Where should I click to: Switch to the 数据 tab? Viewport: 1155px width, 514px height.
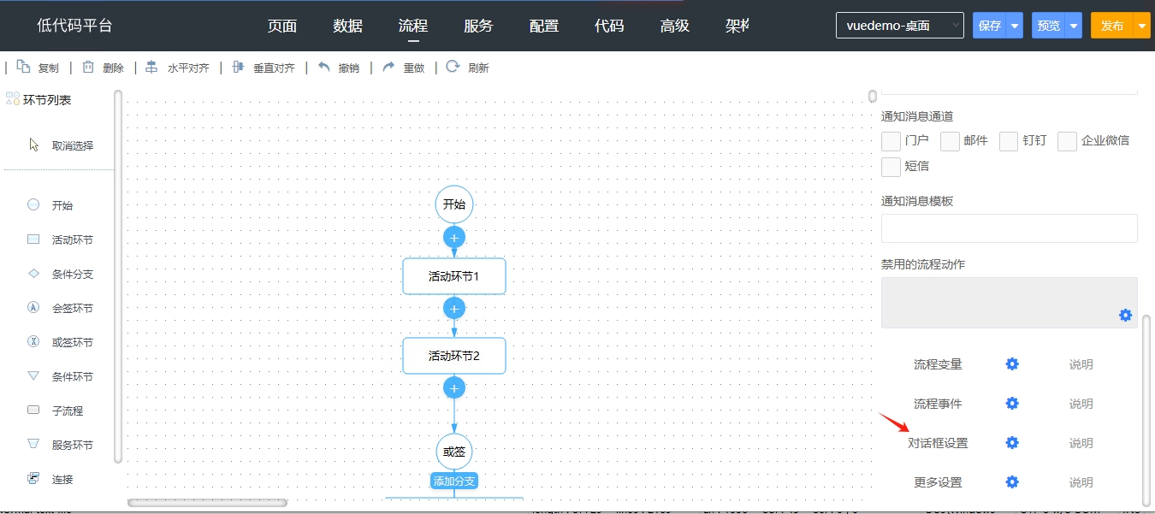click(x=348, y=26)
